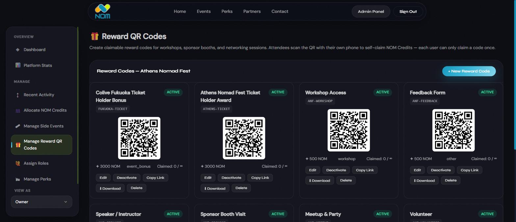Click the Platform Stats chart icon
Screen dimensions: 516x222
[18, 65]
